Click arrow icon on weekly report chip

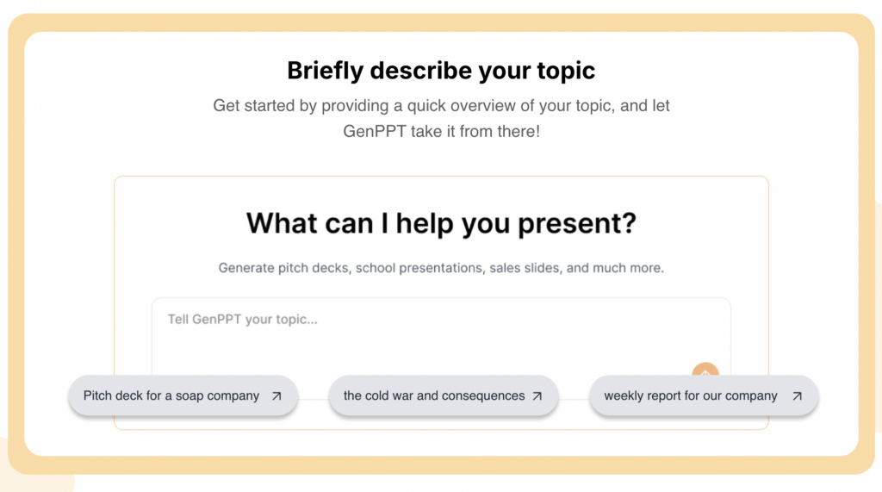pyautogui.click(x=797, y=396)
